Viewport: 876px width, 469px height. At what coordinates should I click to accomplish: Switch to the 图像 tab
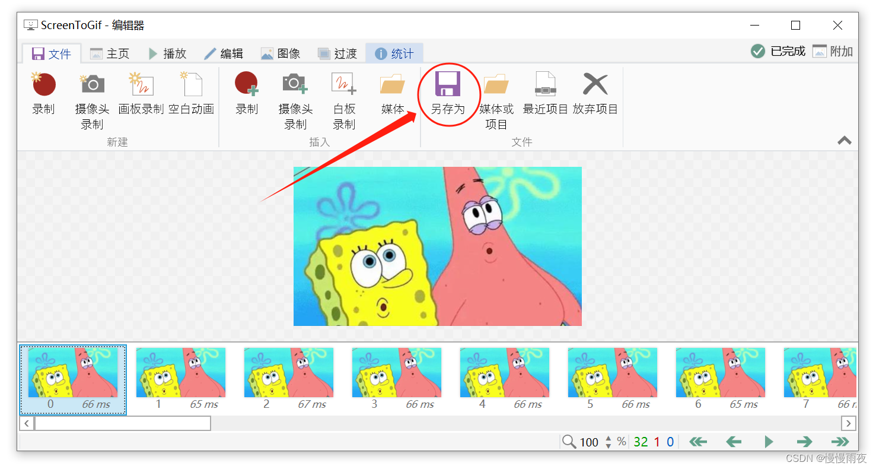point(281,53)
